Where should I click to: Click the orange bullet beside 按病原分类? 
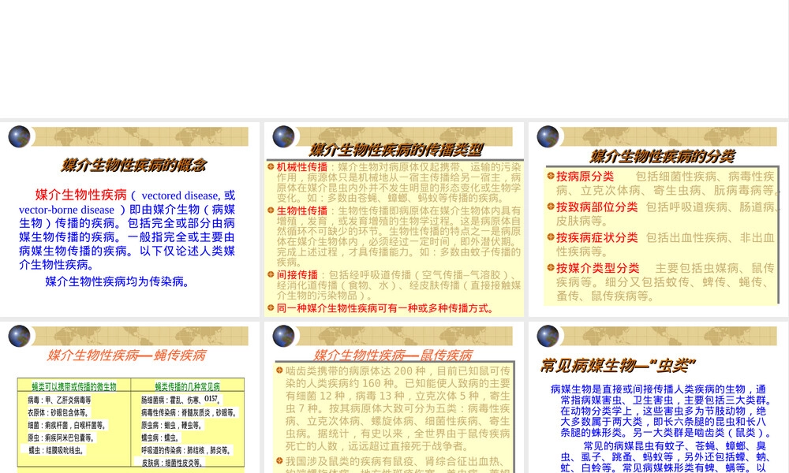tap(551, 176)
